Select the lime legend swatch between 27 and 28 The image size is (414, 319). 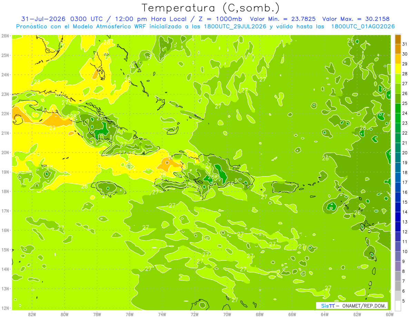click(x=398, y=79)
